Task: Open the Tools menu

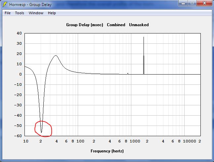Action: 20,13
